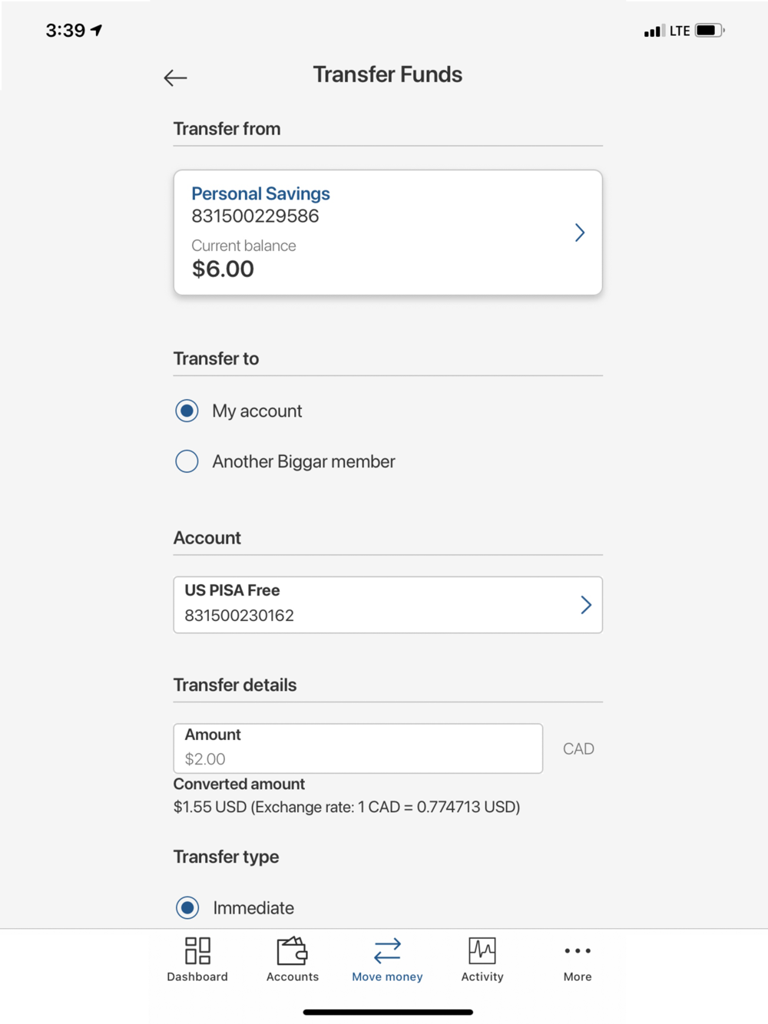Open the Activity chart icon
The height and width of the screenshot is (1024, 768).
pos(482,950)
